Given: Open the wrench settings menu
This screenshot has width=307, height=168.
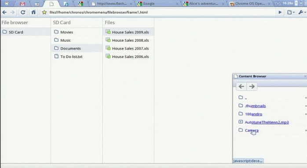Looking at the screenshot, I should pos(302,12).
